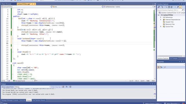Click the editor vertical scrollbar
The width and height of the screenshot is (186, 104).
click(155, 44)
